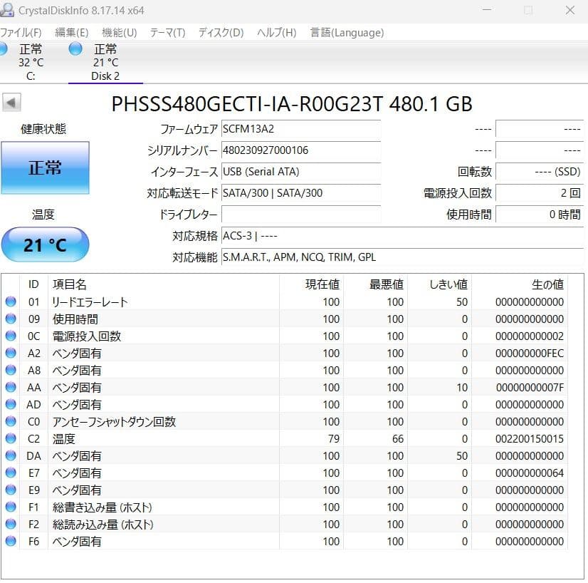The height and width of the screenshot is (583, 588).
Task: Click the interface field USB (Serial ATA)
Action: click(300, 172)
